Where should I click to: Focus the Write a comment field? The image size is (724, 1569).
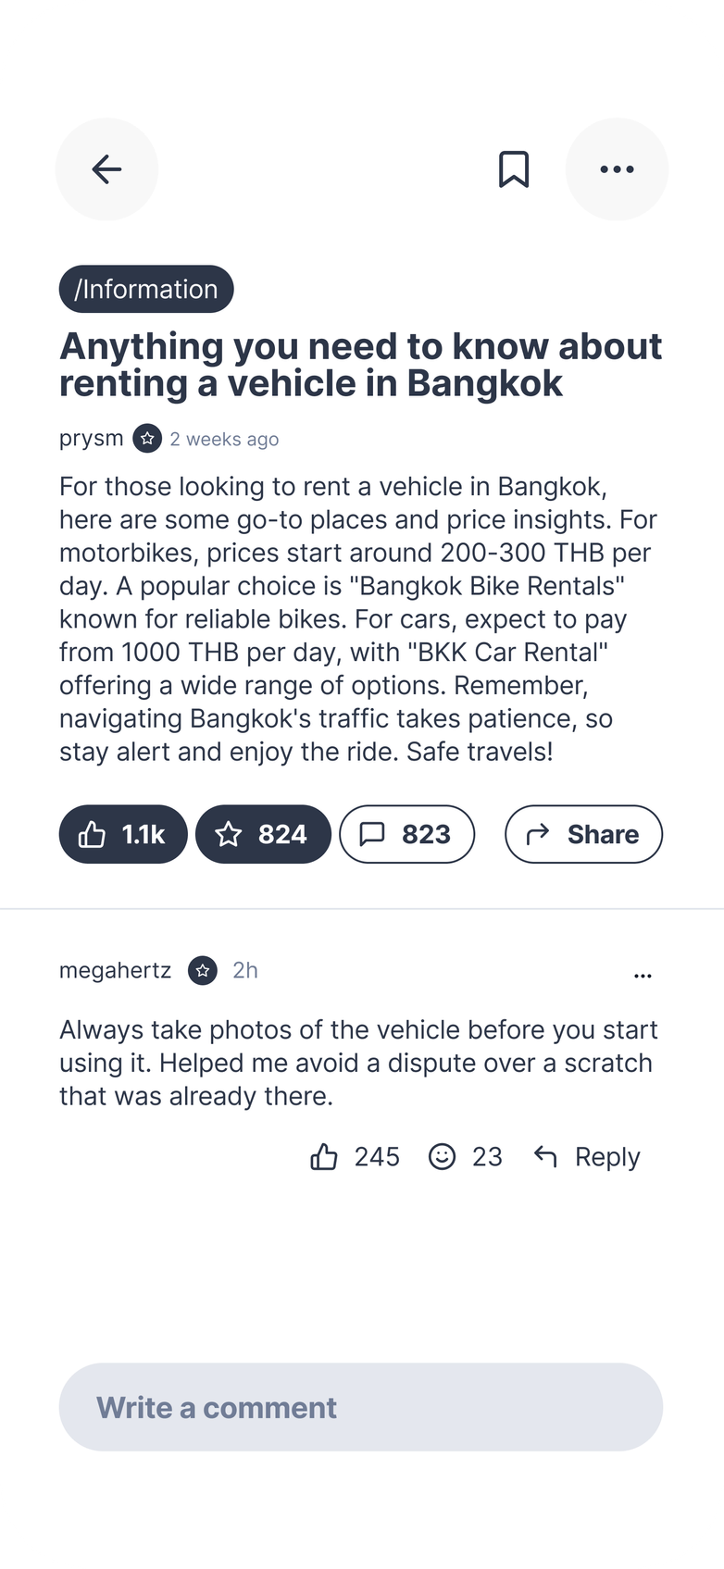(x=361, y=1407)
